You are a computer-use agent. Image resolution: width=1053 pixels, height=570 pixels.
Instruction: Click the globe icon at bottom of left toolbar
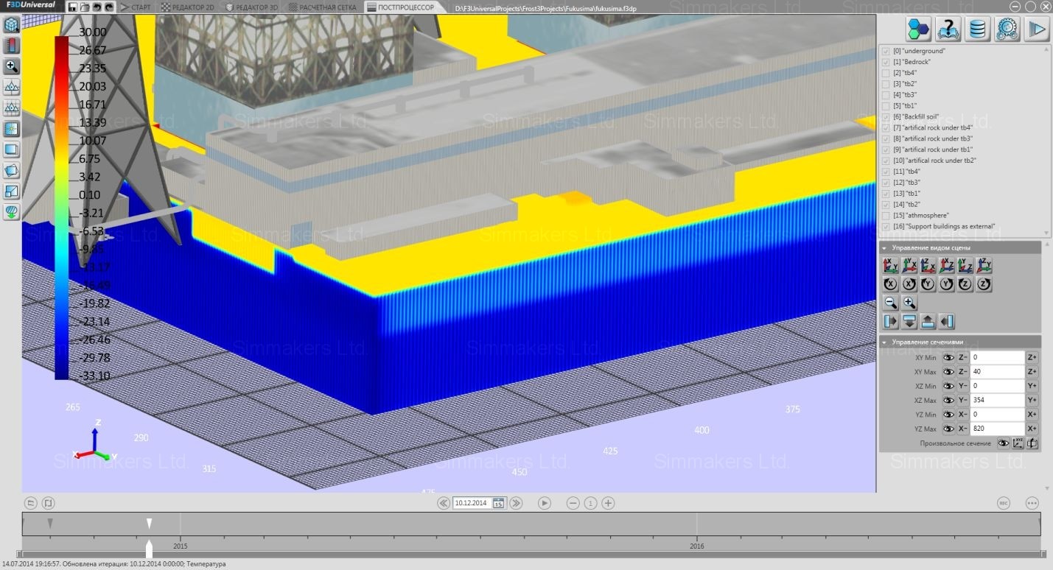[11, 212]
